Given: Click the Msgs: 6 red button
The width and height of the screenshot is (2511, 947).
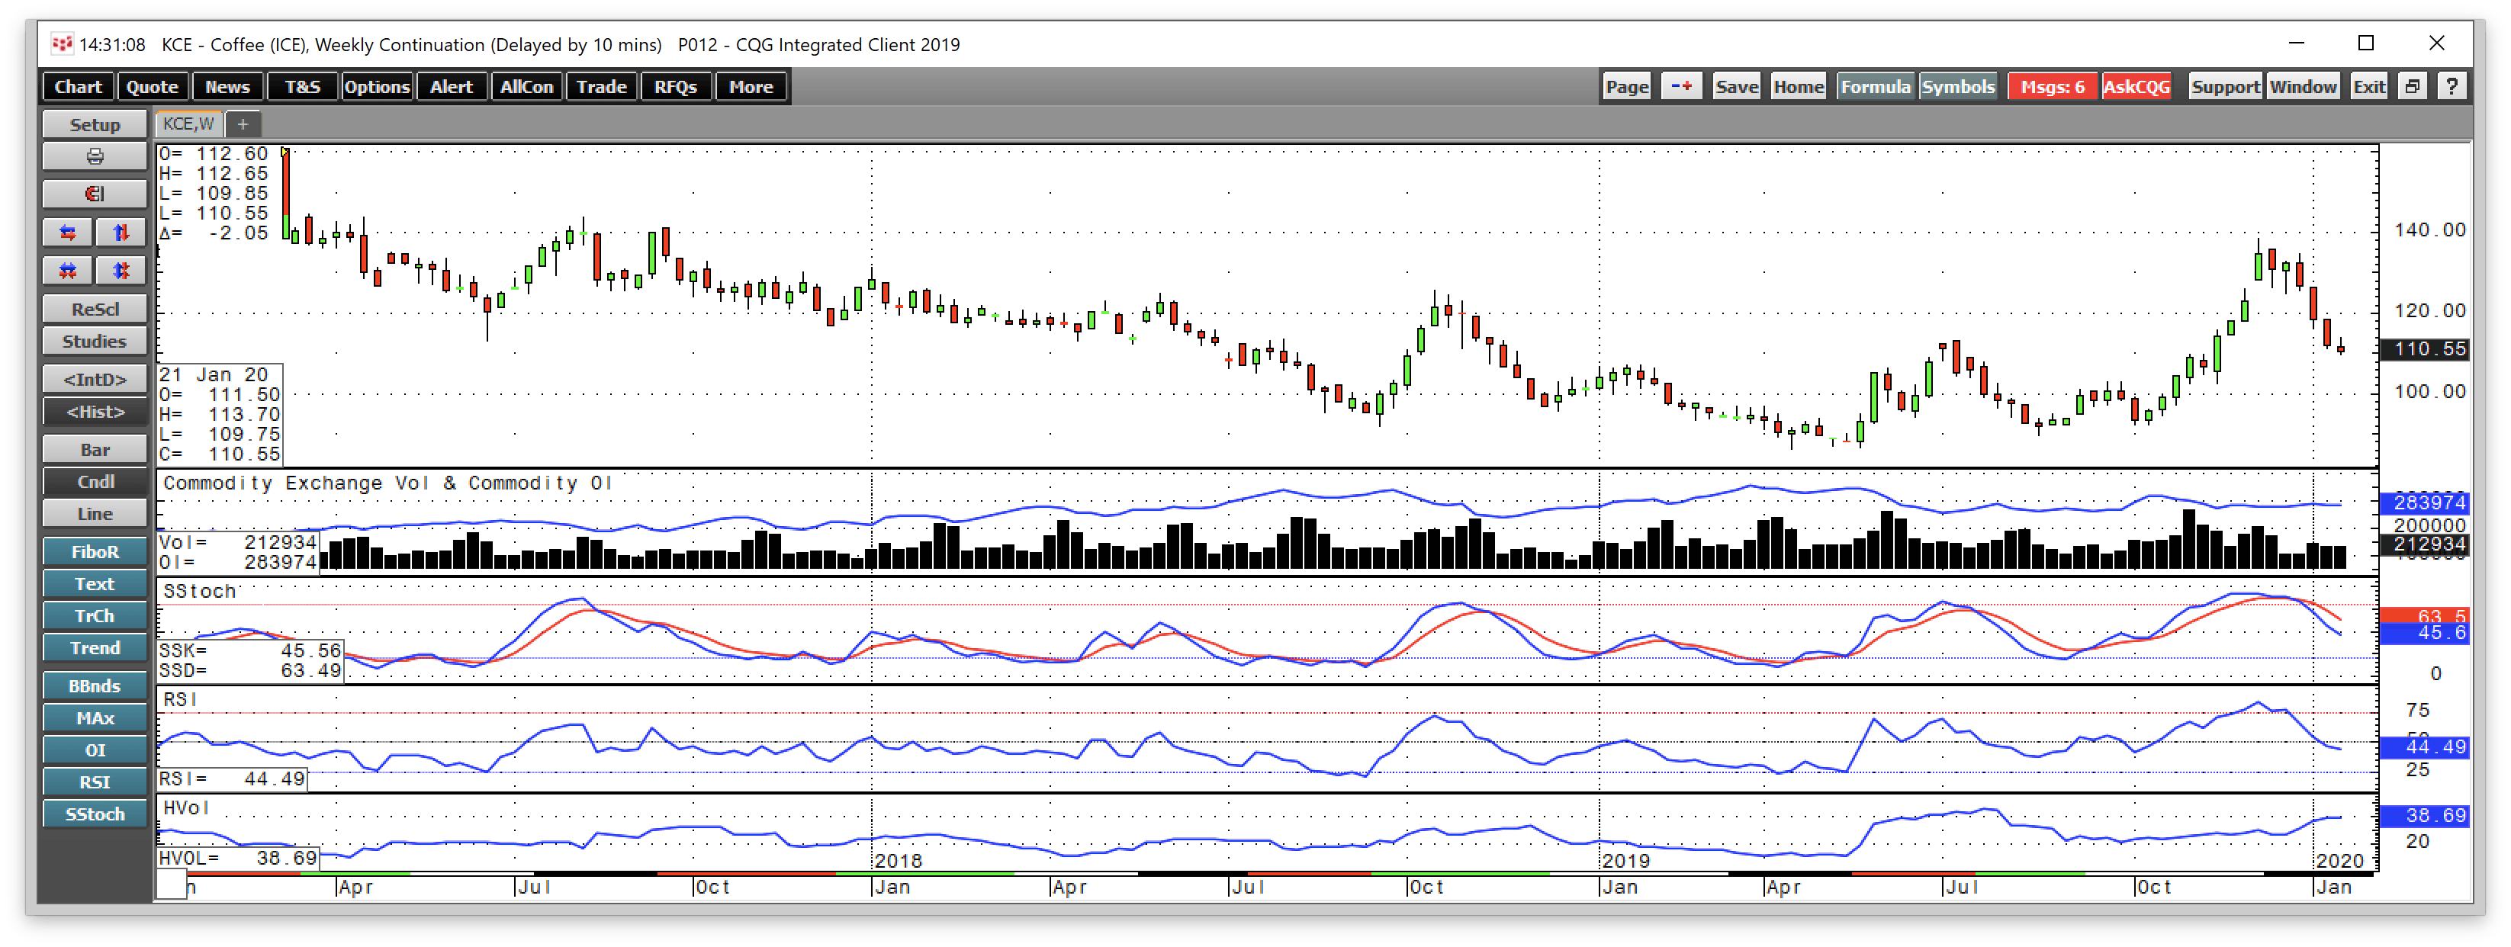Looking at the screenshot, I should (2052, 87).
